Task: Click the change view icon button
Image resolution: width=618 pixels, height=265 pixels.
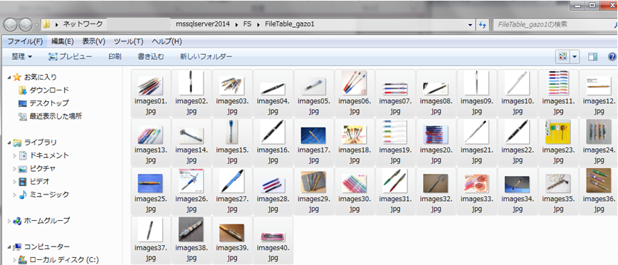Action: [562, 57]
